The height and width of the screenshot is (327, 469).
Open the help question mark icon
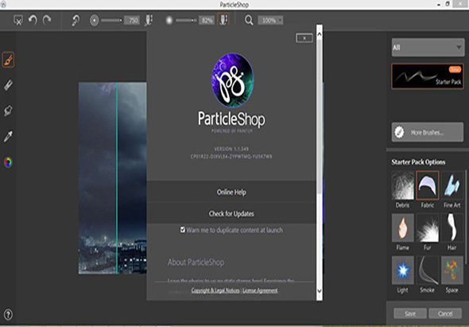pyautogui.click(x=9, y=314)
